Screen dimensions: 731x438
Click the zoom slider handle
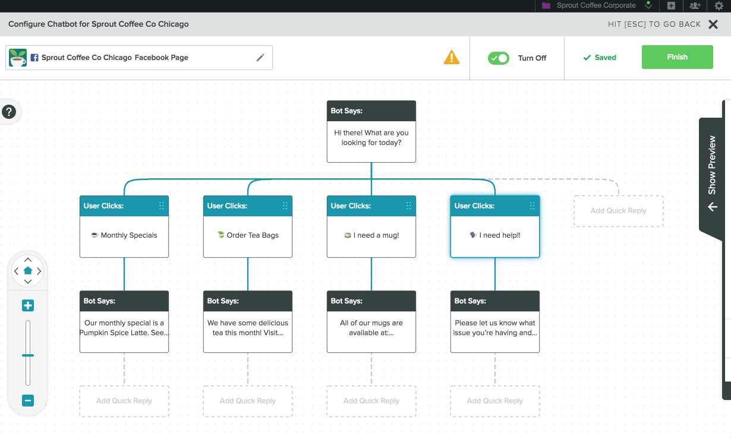[x=28, y=355]
